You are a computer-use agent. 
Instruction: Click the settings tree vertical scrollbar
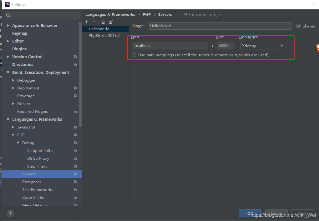(x=80, y=74)
